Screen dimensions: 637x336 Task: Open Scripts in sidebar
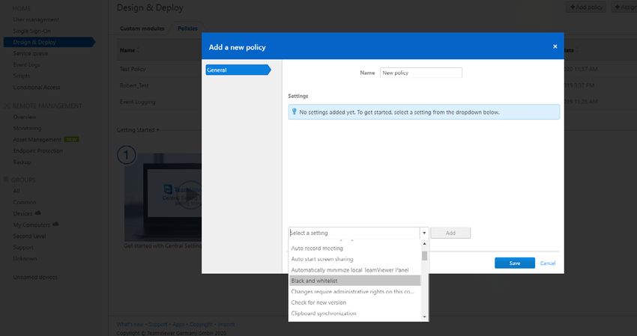click(x=22, y=76)
